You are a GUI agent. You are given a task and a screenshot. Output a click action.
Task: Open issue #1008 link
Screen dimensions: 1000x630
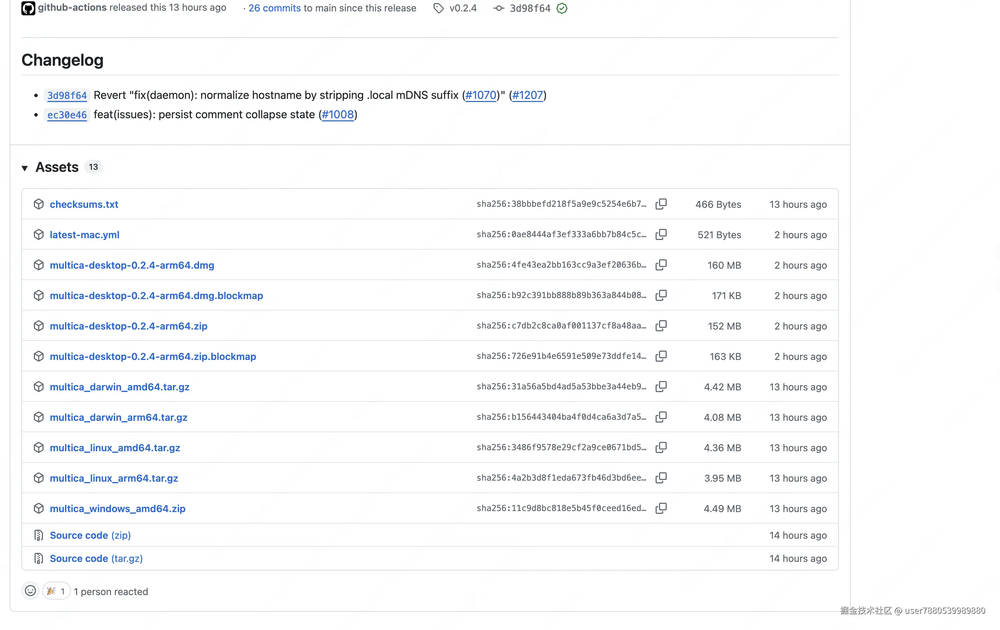(337, 114)
